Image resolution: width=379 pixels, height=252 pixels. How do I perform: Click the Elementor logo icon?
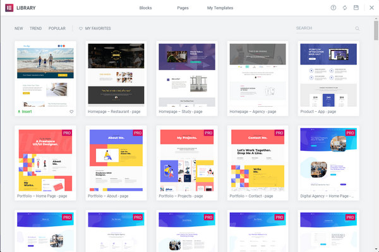click(9, 8)
